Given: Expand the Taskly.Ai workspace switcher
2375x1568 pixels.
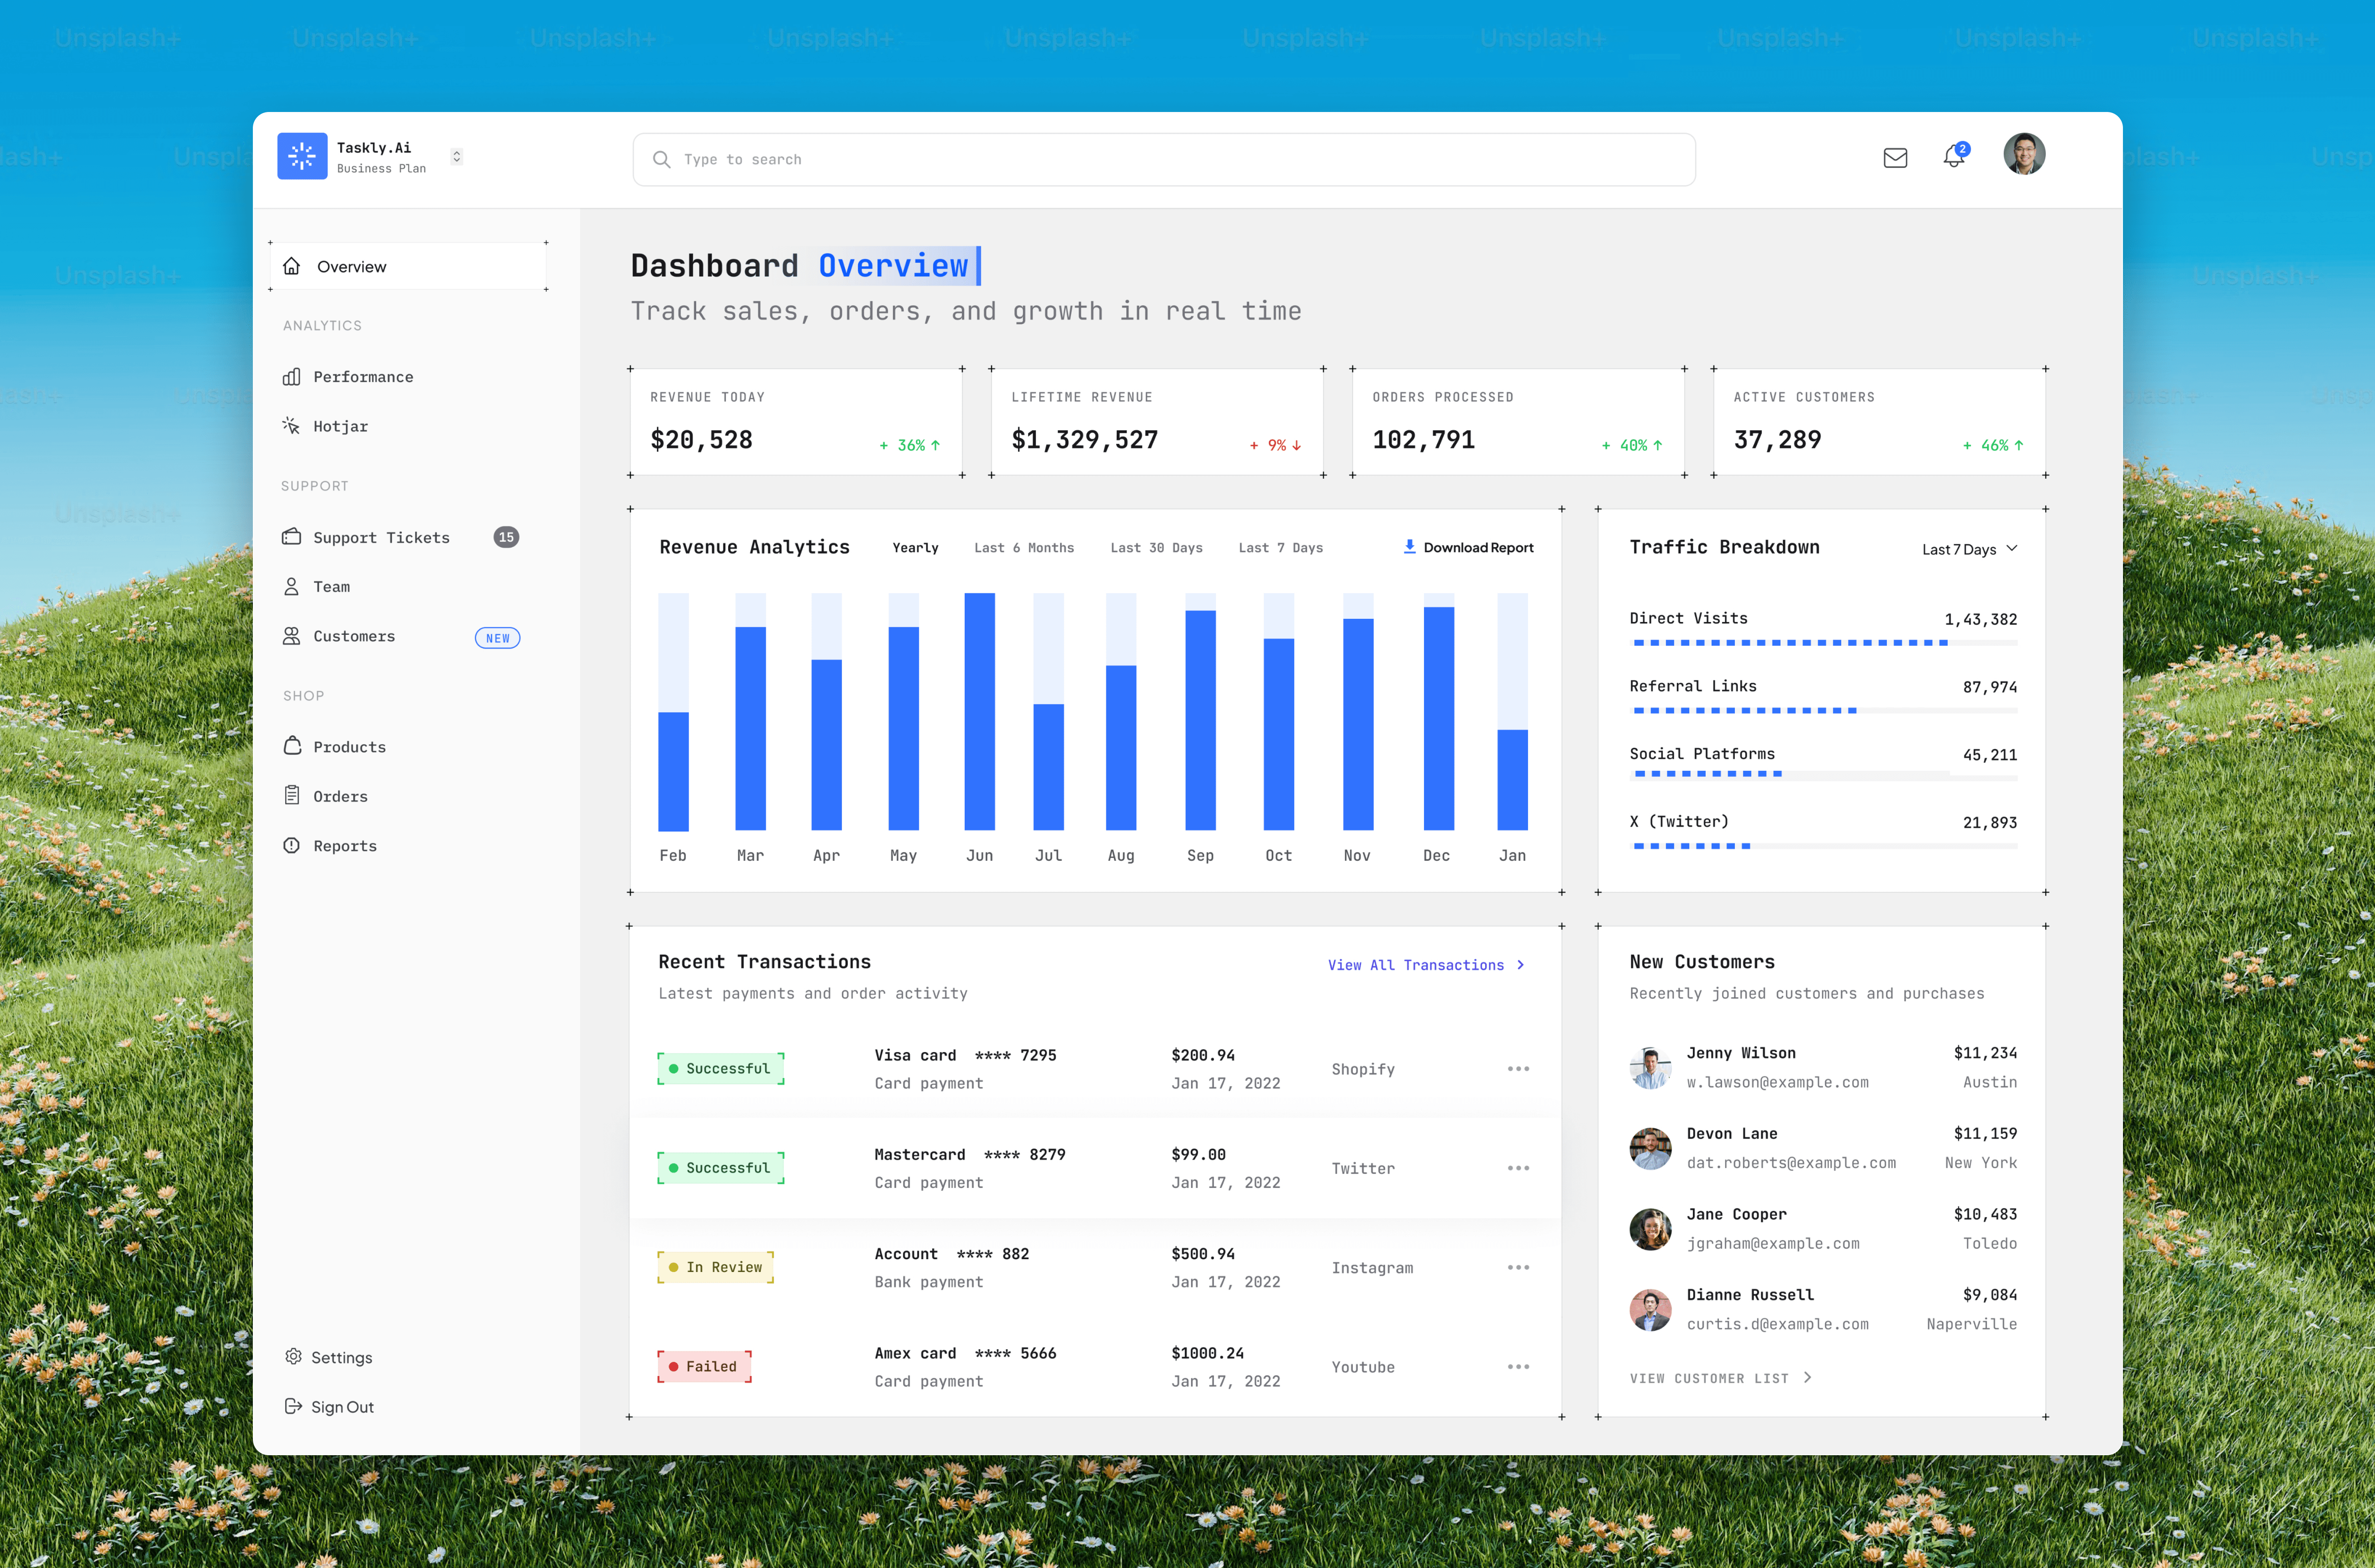Looking at the screenshot, I should (457, 157).
